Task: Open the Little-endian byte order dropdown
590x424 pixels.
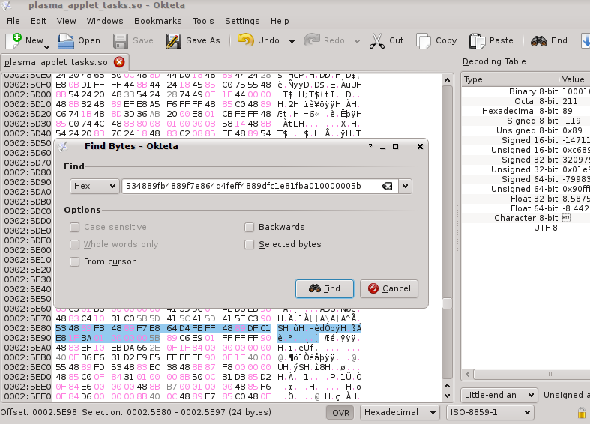Action: click(499, 395)
